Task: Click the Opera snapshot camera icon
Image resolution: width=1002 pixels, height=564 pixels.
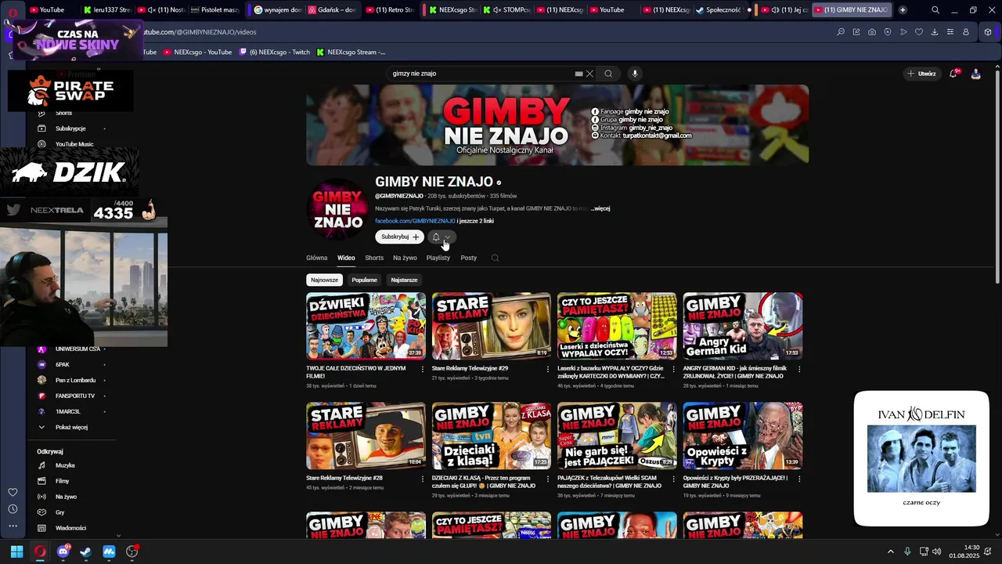Action: coord(872,32)
